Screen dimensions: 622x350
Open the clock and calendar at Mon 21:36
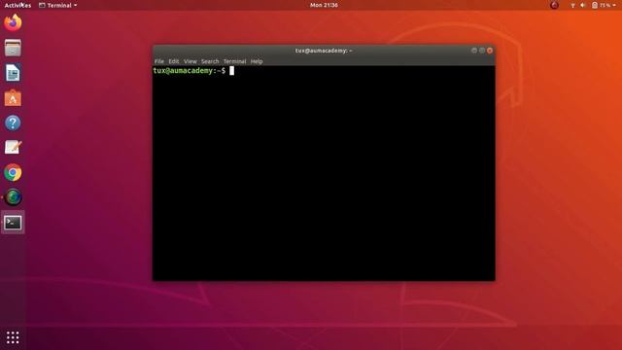click(x=324, y=5)
